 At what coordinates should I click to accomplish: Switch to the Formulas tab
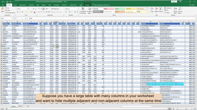pos(31,5)
